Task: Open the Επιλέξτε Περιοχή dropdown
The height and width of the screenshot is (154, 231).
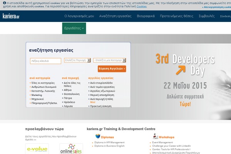Action: coord(77,60)
